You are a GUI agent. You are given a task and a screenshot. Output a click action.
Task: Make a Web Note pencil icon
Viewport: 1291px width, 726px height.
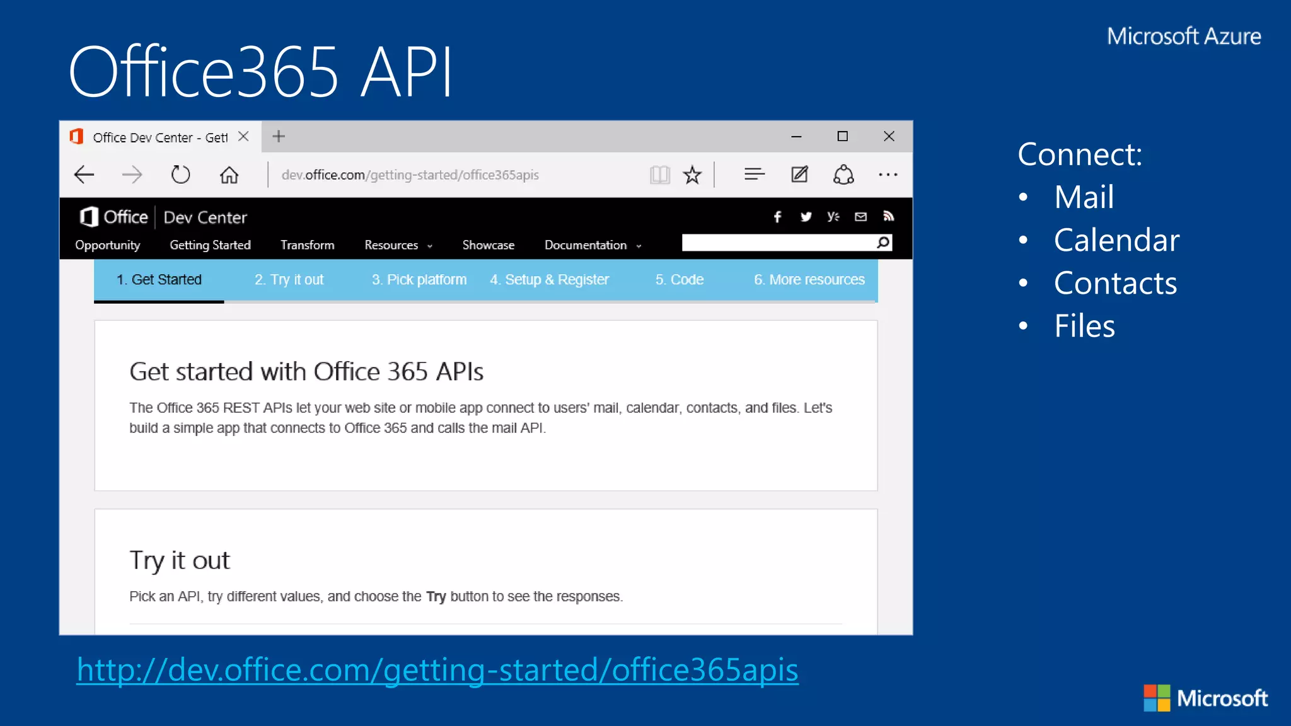coord(799,174)
